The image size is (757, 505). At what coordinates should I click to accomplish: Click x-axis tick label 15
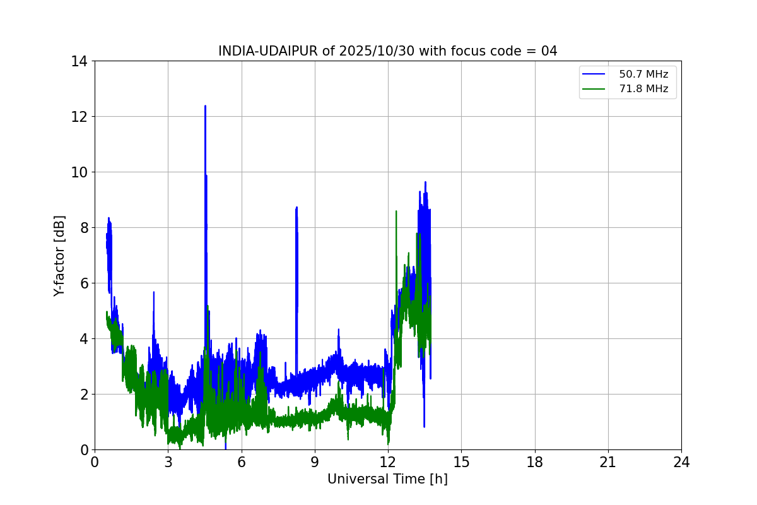(x=461, y=462)
